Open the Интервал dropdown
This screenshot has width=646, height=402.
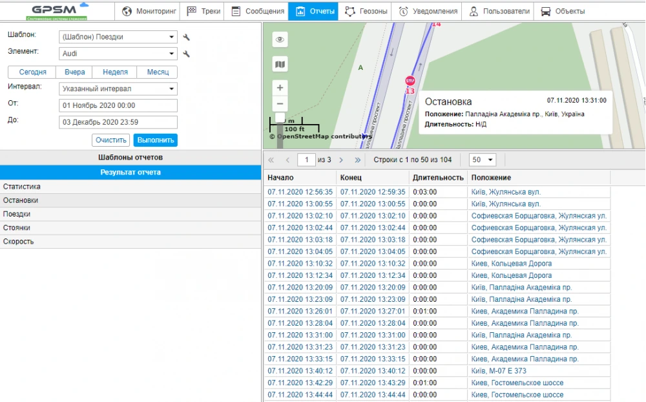[118, 89]
